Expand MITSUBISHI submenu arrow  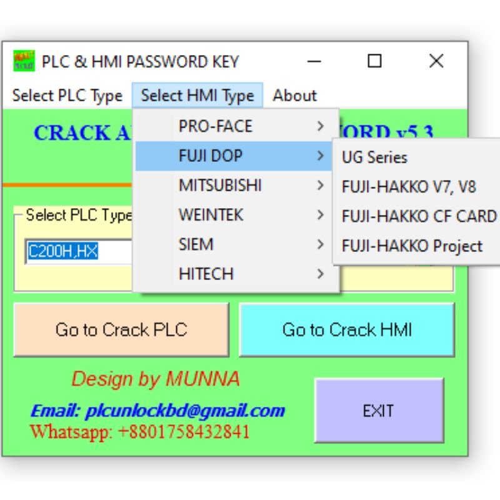click(321, 186)
